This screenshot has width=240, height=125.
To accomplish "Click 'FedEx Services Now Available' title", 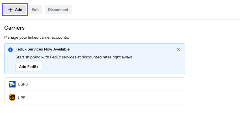I will (x=43, y=49).
